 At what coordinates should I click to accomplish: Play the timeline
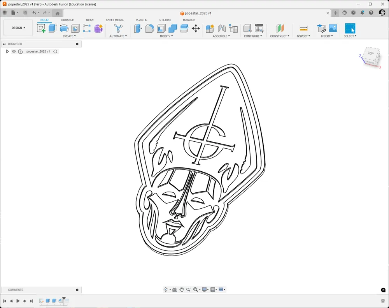(18, 301)
